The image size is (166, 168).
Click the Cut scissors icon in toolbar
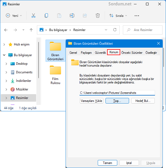point(33,16)
